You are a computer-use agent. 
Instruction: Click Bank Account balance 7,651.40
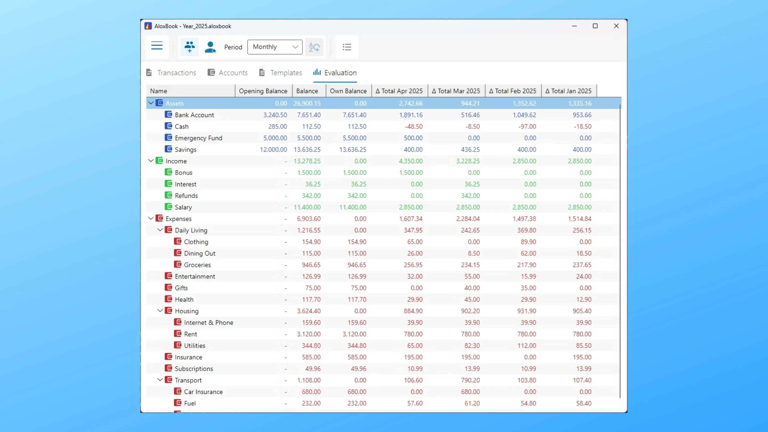tap(309, 115)
